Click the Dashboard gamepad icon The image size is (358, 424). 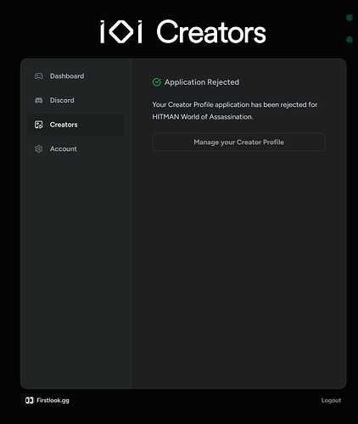point(39,76)
